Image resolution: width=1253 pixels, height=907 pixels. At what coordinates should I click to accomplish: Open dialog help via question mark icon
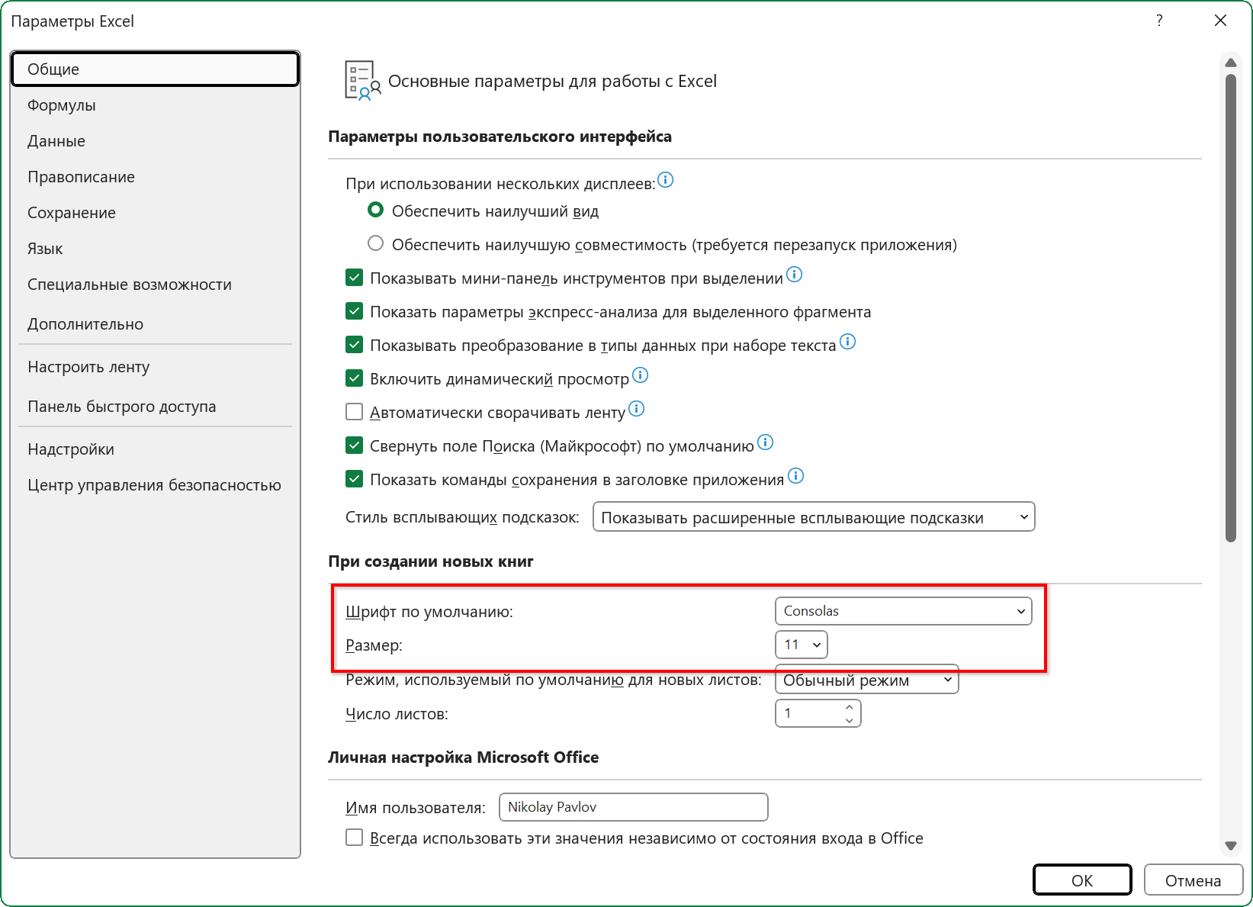(1158, 21)
